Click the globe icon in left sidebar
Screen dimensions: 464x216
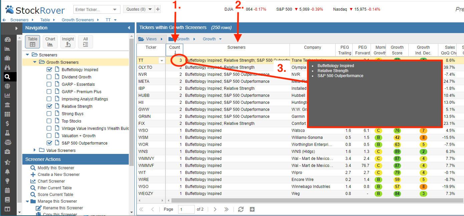[x=7, y=86]
